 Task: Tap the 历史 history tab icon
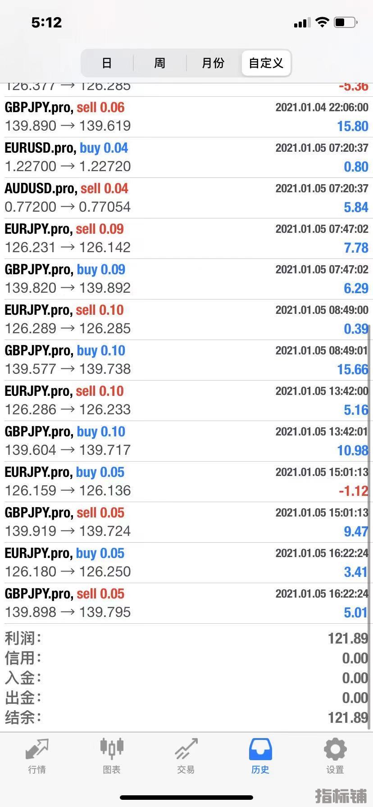260,749
